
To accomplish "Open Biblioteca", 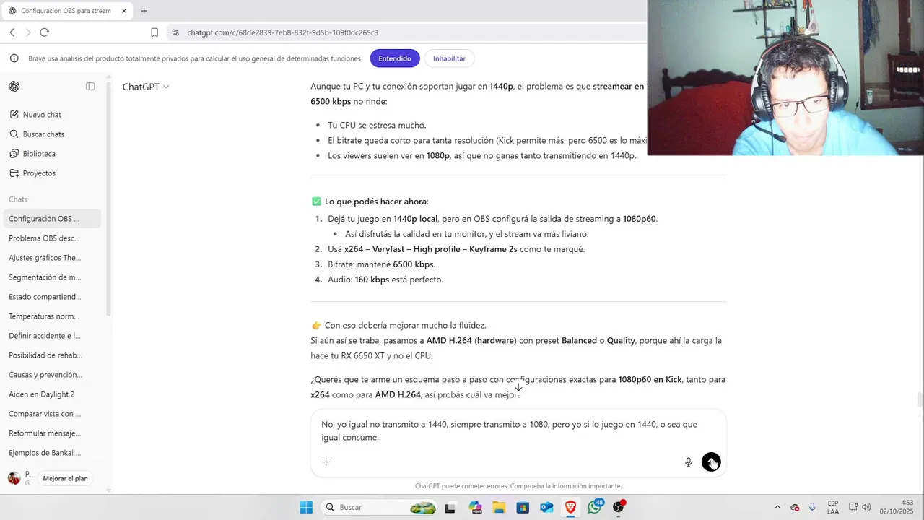I will pos(39,154).
